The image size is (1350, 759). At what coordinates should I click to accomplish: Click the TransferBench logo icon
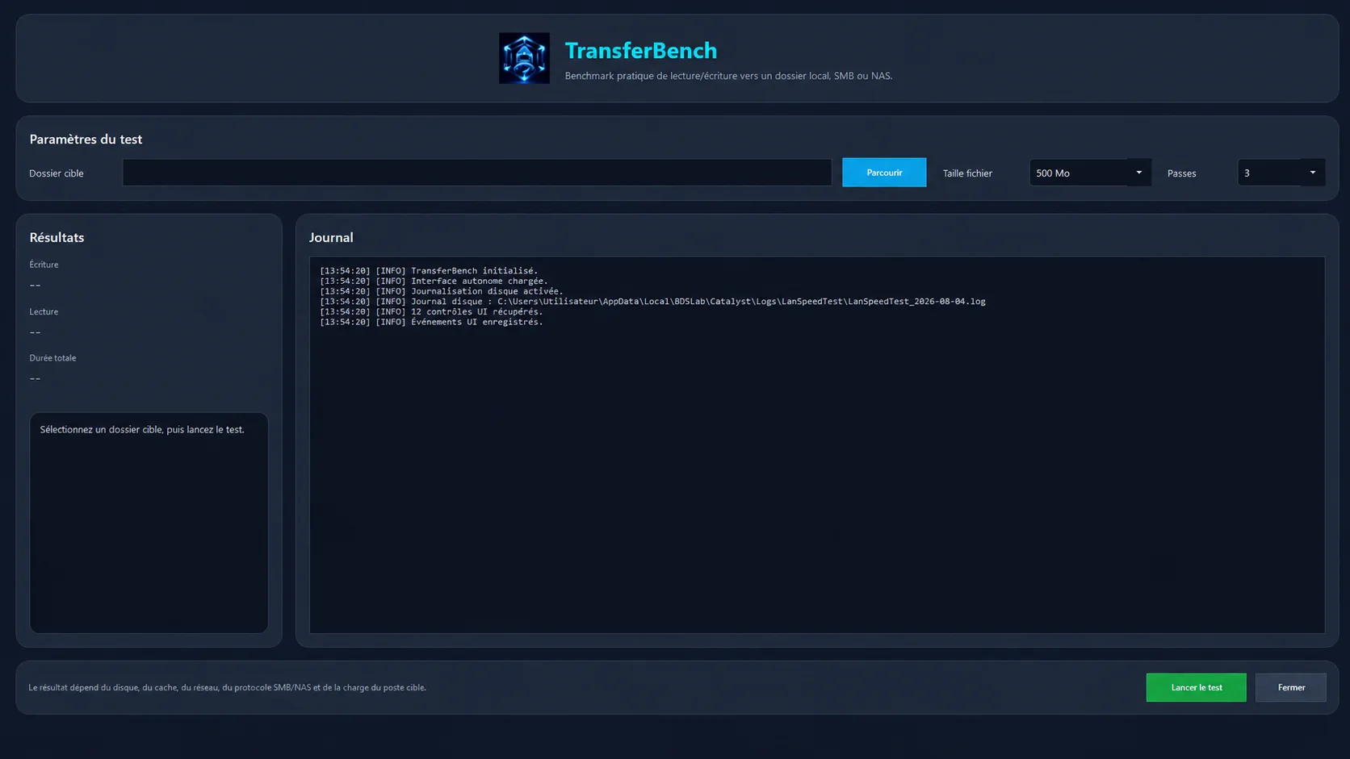tap(524, 58)
